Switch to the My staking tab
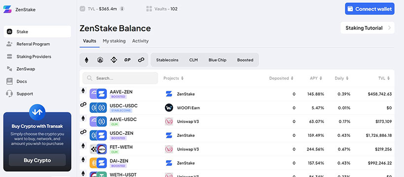The image size is (404, 177). click(x=114, y=41)
